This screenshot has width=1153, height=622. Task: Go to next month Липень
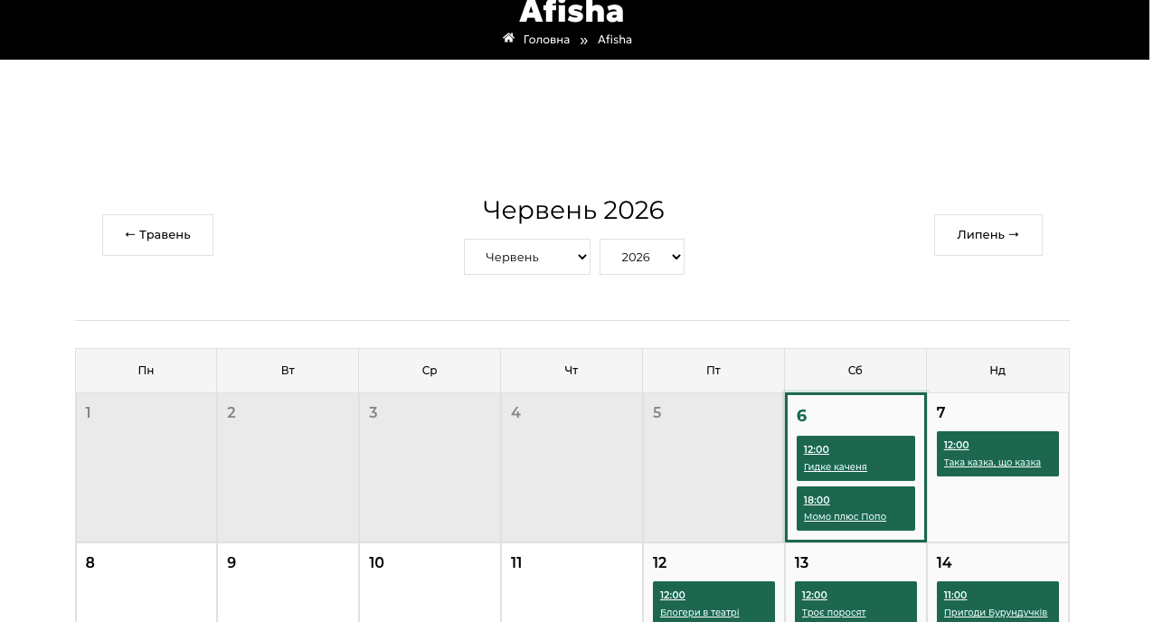[988, 235]
